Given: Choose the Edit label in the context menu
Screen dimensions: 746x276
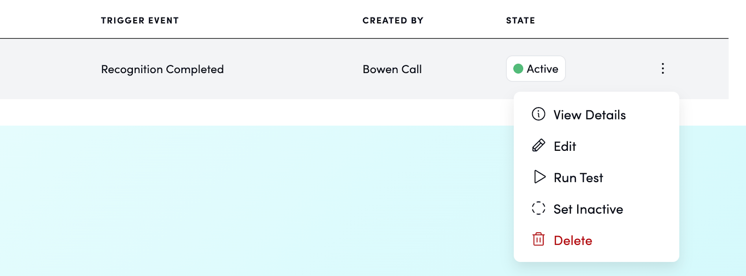Looking at the screenshot, I should [x=565, y=147].
